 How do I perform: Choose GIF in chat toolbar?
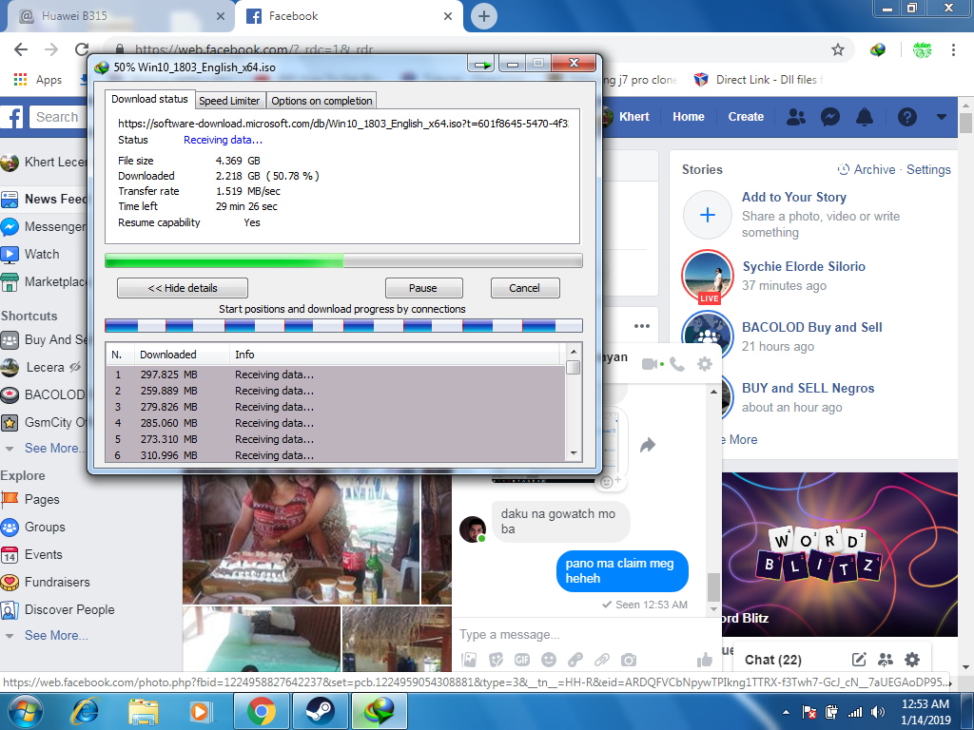point(522,660)
